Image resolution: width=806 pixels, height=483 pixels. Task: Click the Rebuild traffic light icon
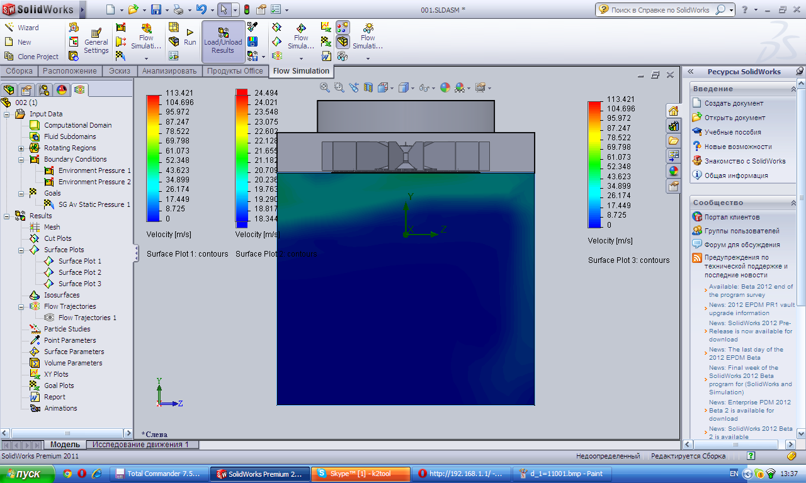tap(246, 9)
